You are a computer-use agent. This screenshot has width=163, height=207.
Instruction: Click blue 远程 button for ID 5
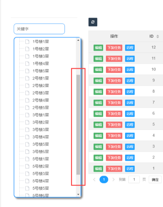[130, 125]
